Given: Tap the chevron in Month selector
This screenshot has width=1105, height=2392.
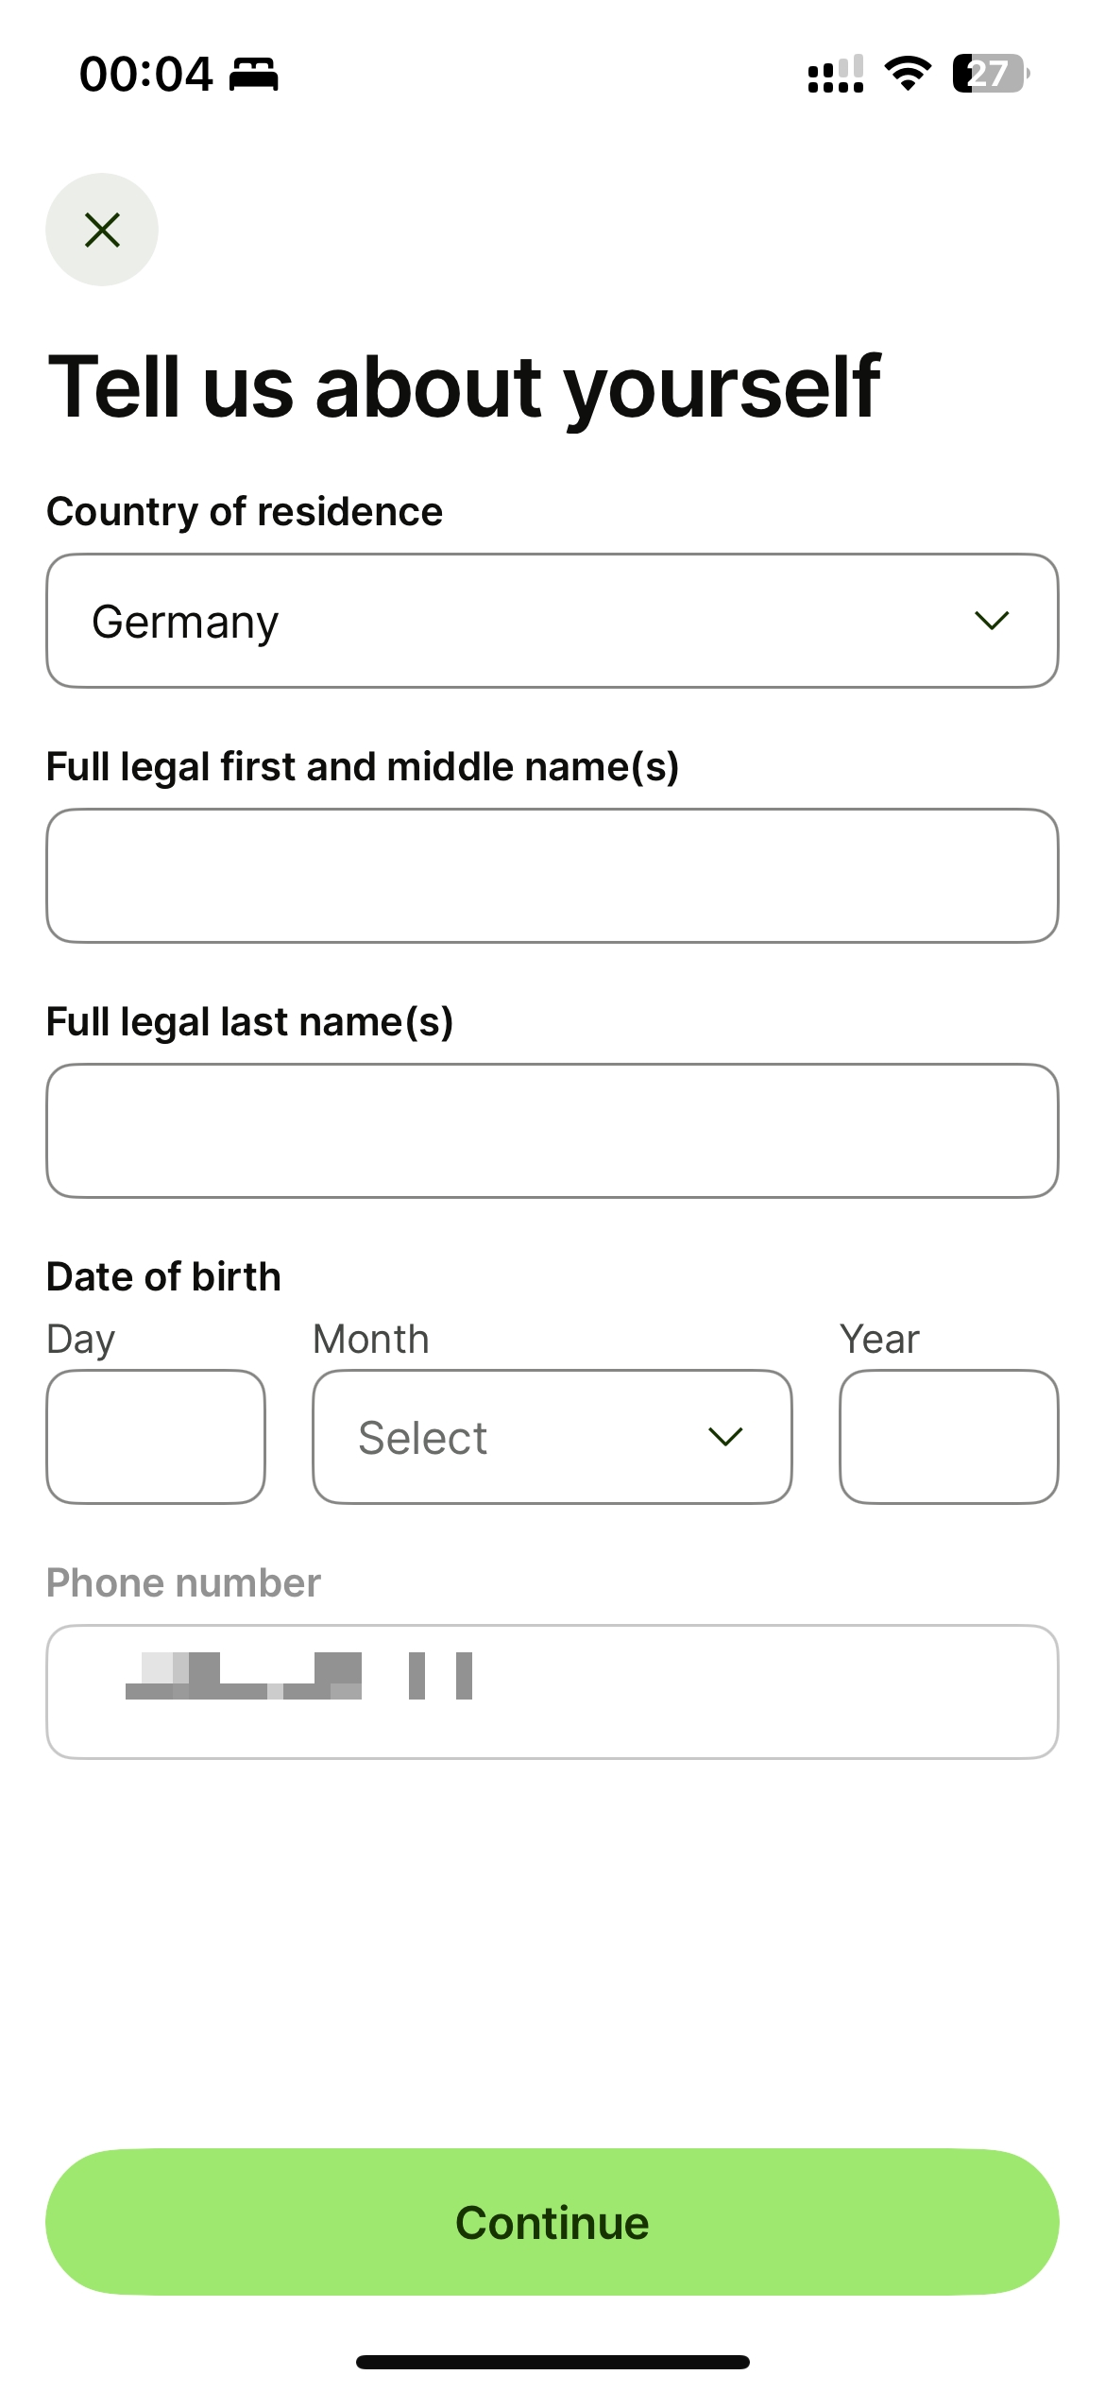Looking at the screenshot, I should pos(725,1437).
